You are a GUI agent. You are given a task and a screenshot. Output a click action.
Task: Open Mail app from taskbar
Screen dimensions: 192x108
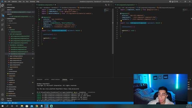[32, 106]
